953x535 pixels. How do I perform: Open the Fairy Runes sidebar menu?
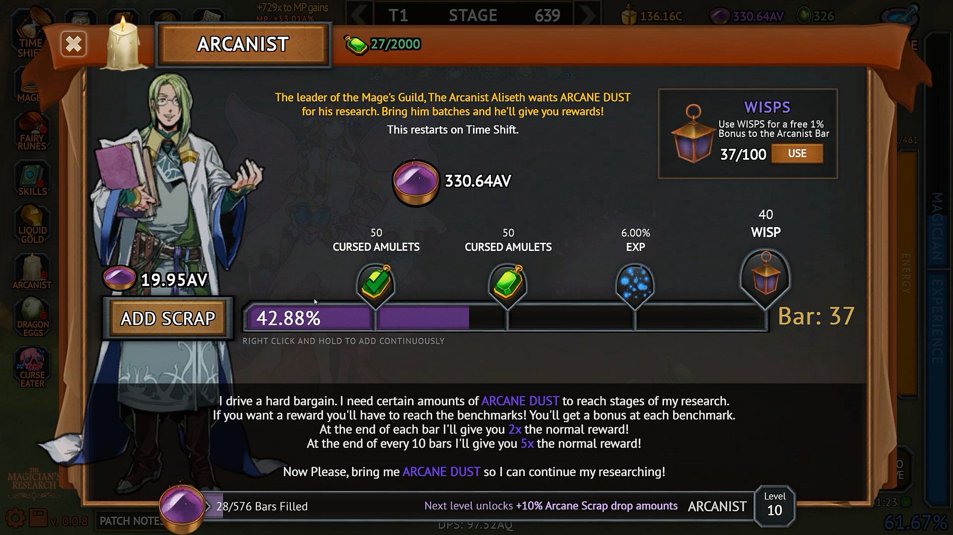pos(32,132)
